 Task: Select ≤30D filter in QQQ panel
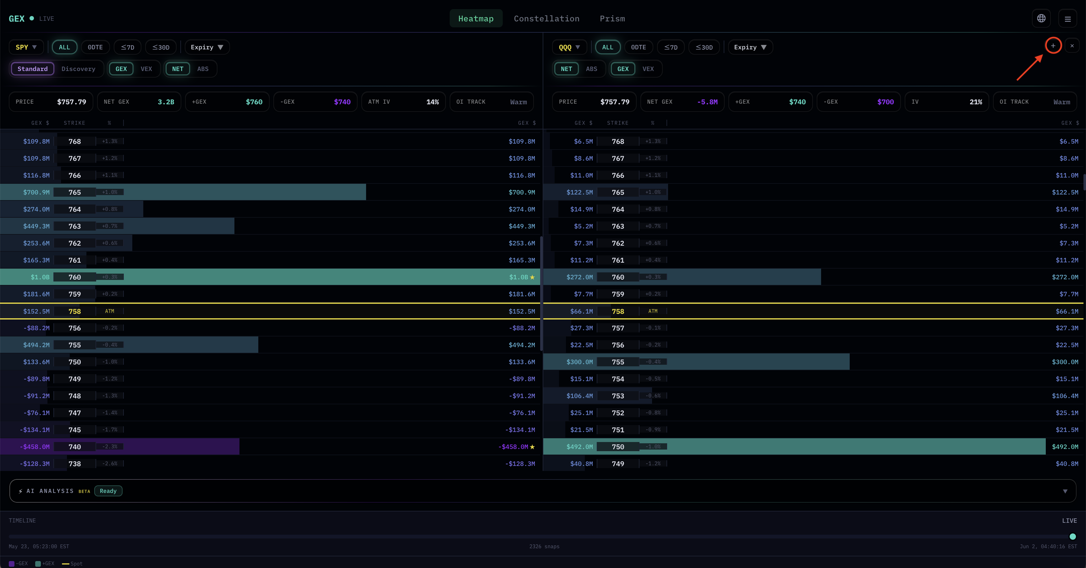pos(704,47)
